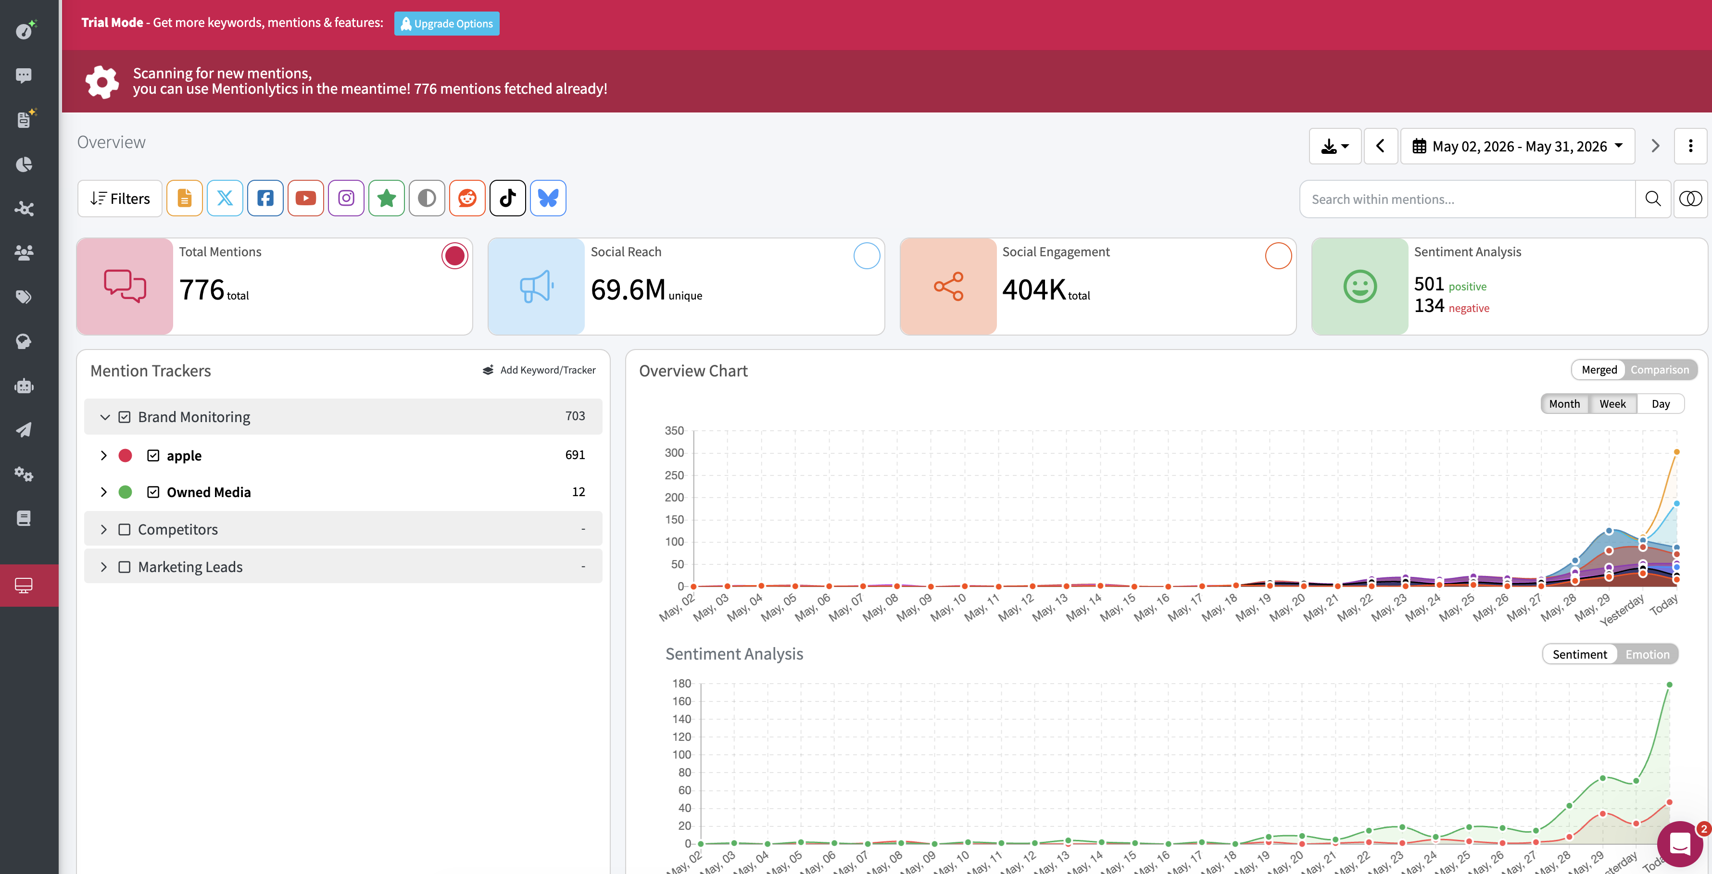Filter by Reddit source icon
This screenshot has width=1712, height=874.
tap(467, 198)
